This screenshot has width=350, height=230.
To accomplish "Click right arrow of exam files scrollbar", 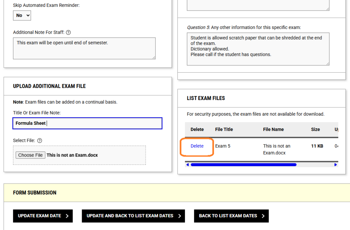I will [336, 165].
